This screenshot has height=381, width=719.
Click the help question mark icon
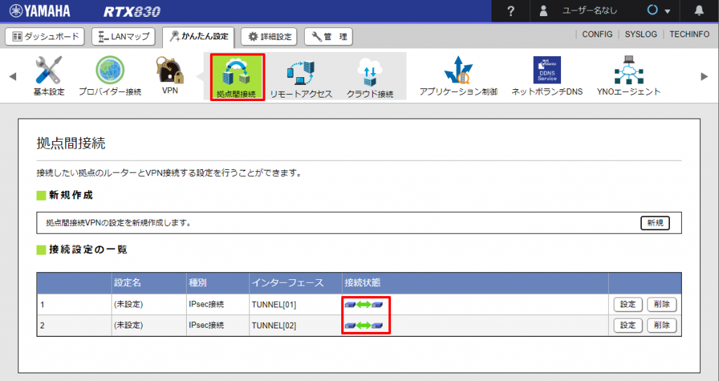click(x=511, y=11)
